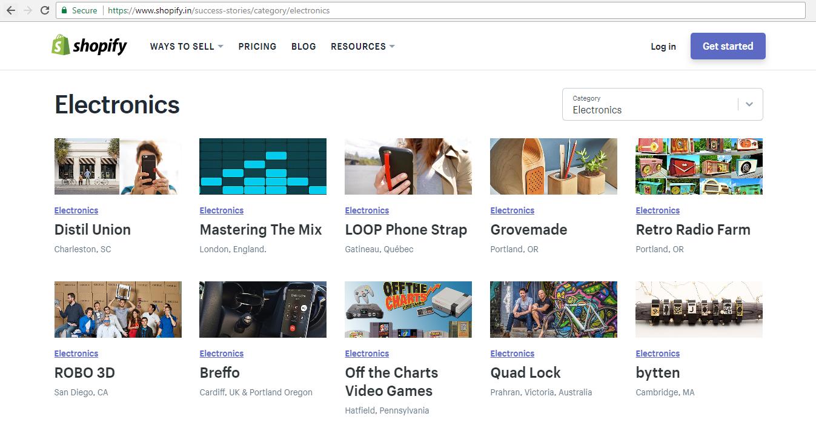Reload the page with refresh icon

coord(45,10)
